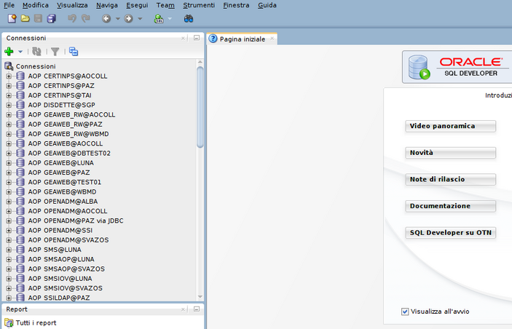Open the Strumenti menu
Image resolution: width=512 pixels, height=329 pixels.
[199, 5]
